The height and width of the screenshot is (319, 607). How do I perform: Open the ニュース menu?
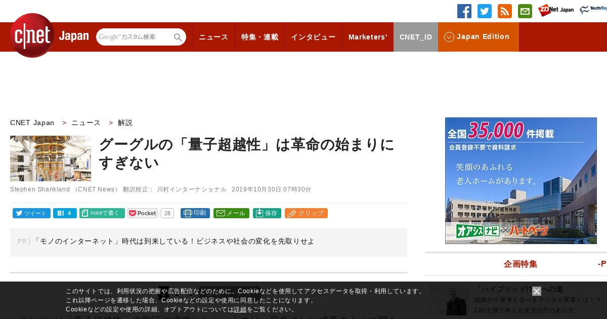click(x=213, y=37)
